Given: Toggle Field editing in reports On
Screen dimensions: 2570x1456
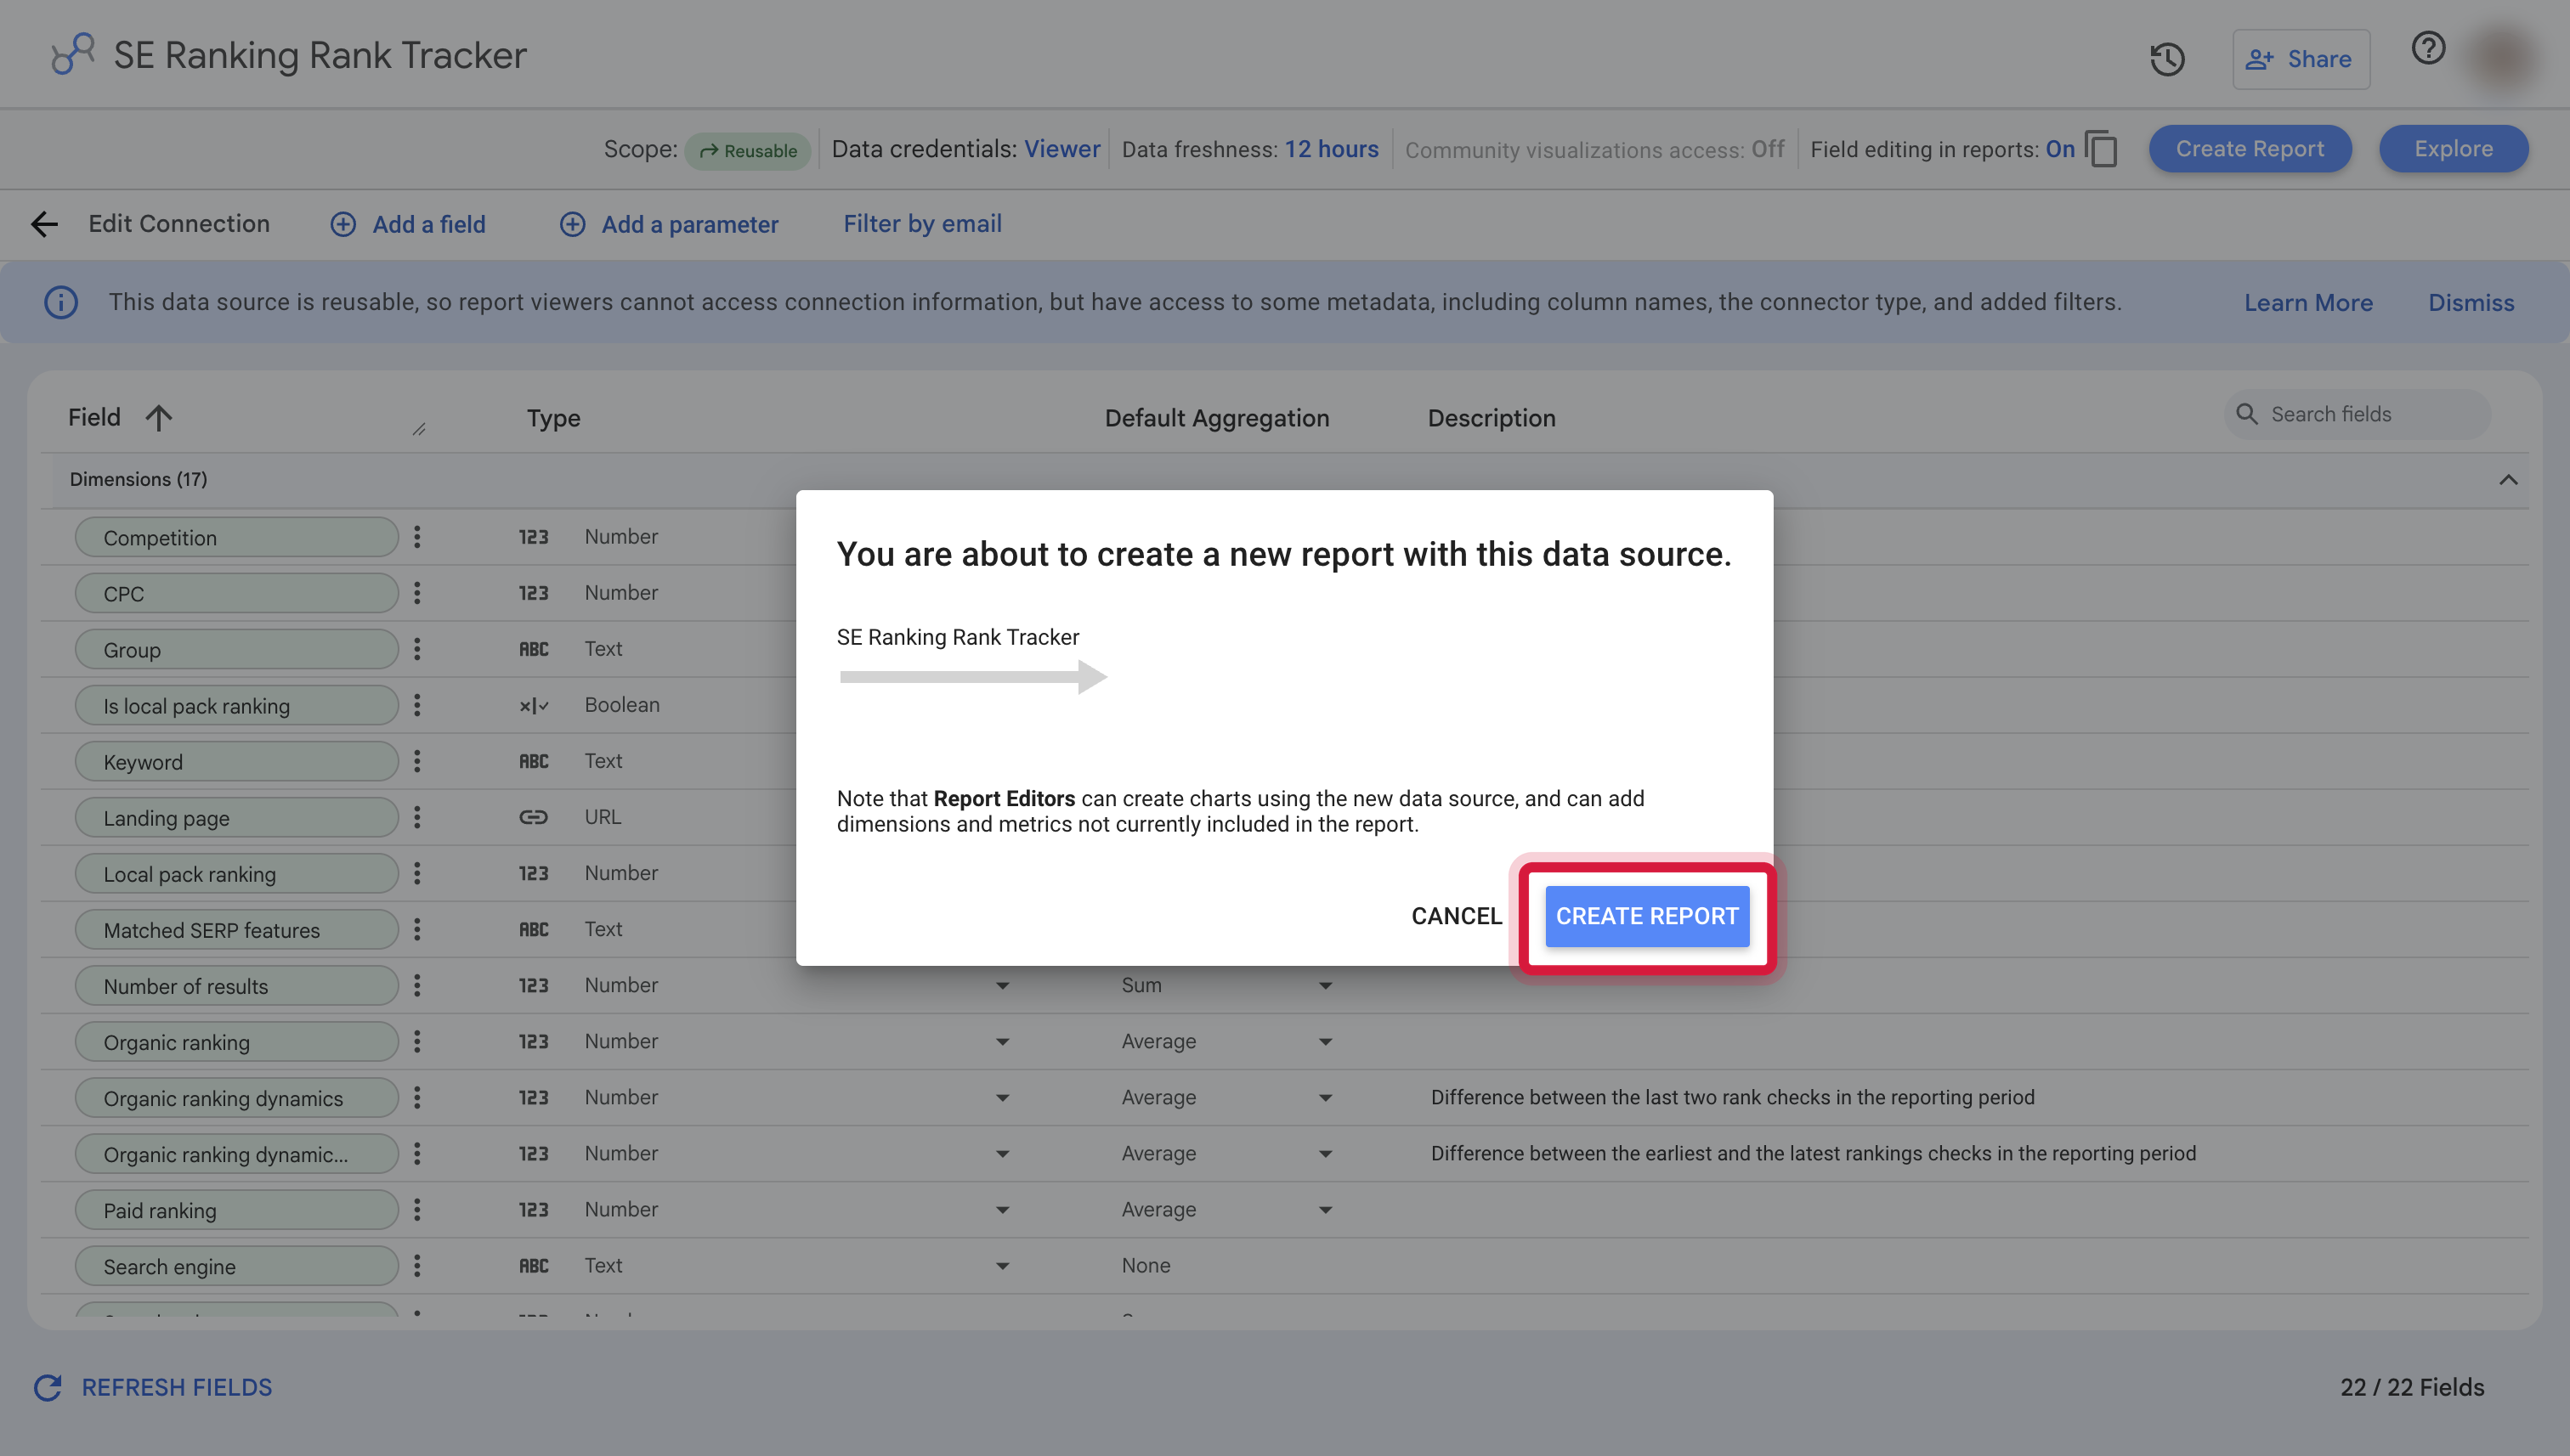Looking at the screenshot, I should pos(2060,149).
